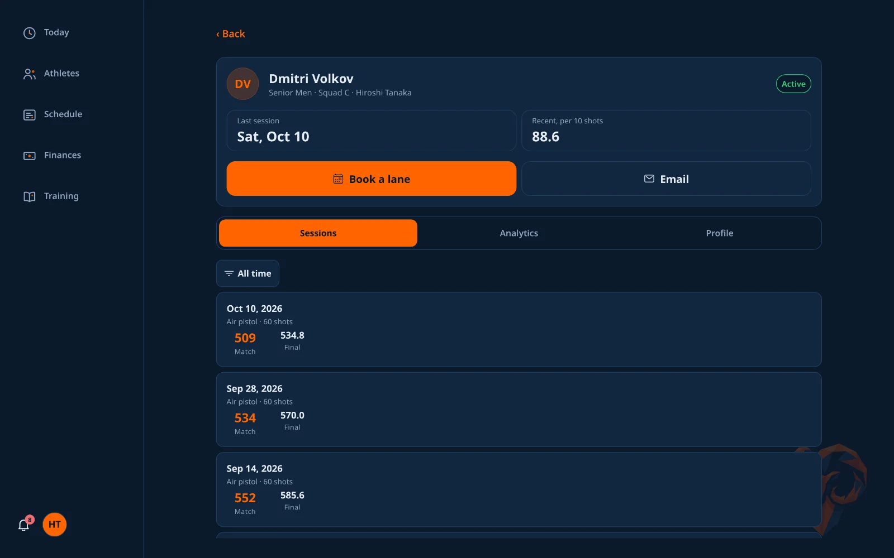The width and height of the screenshot is (894, 558).
Task: Click the Recent per 10 shots 88.6 value
Action: (x=545, y=137)
